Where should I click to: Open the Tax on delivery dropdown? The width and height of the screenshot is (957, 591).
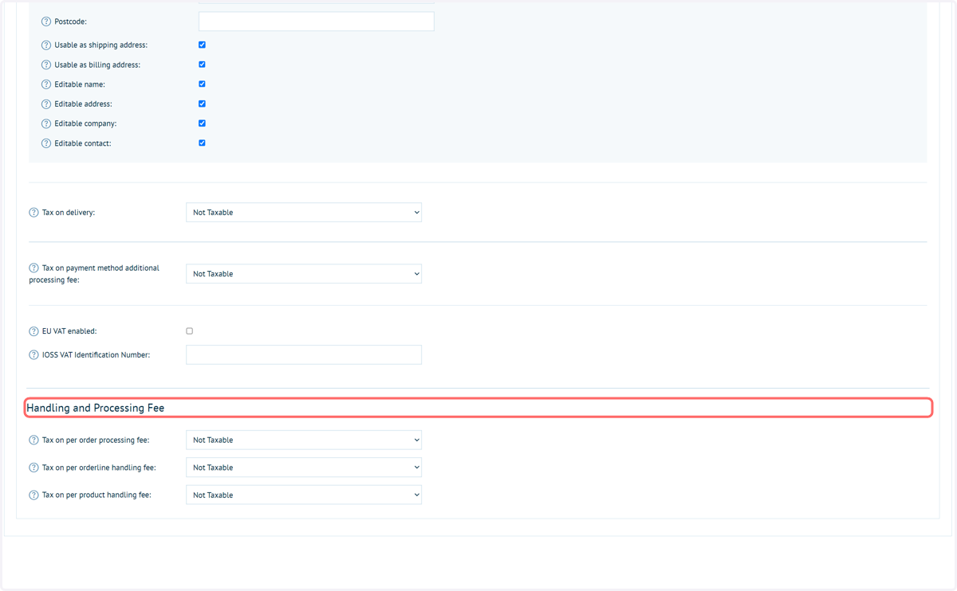tap(304, 213)
